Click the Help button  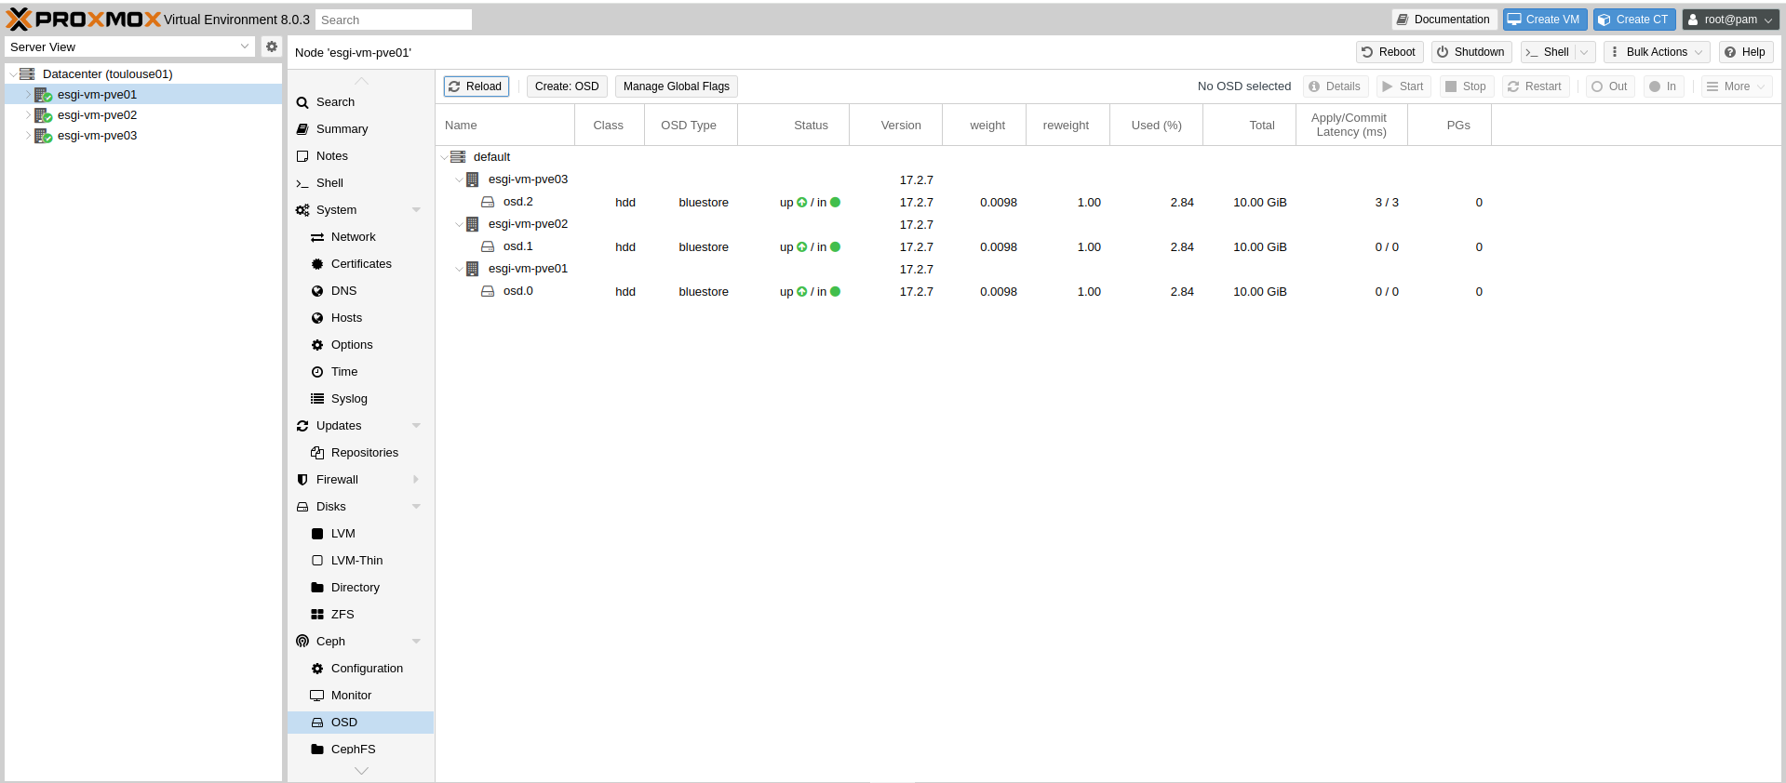(x=1745, y=52)
